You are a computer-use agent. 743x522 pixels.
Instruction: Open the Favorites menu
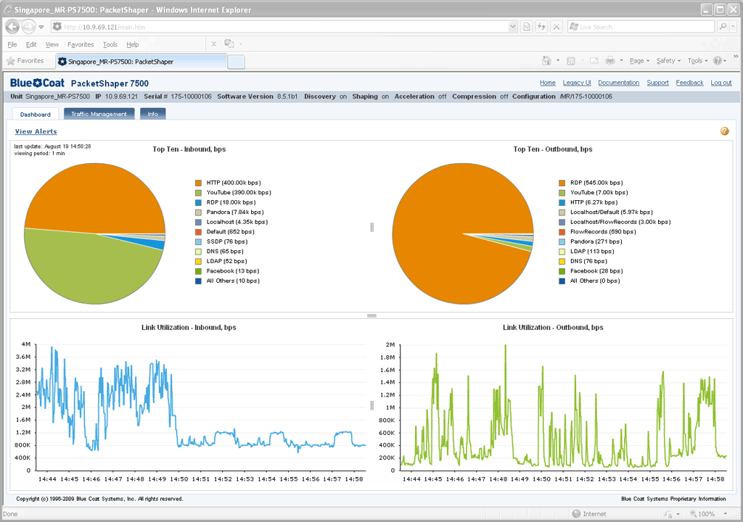81,44
